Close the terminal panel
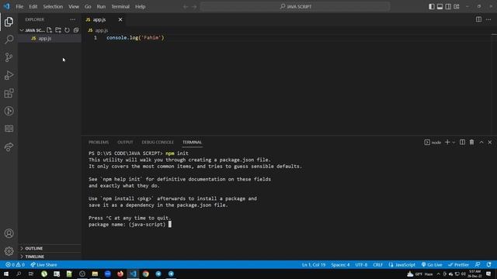This screenshot has width=497, height=279. point(490,143)
